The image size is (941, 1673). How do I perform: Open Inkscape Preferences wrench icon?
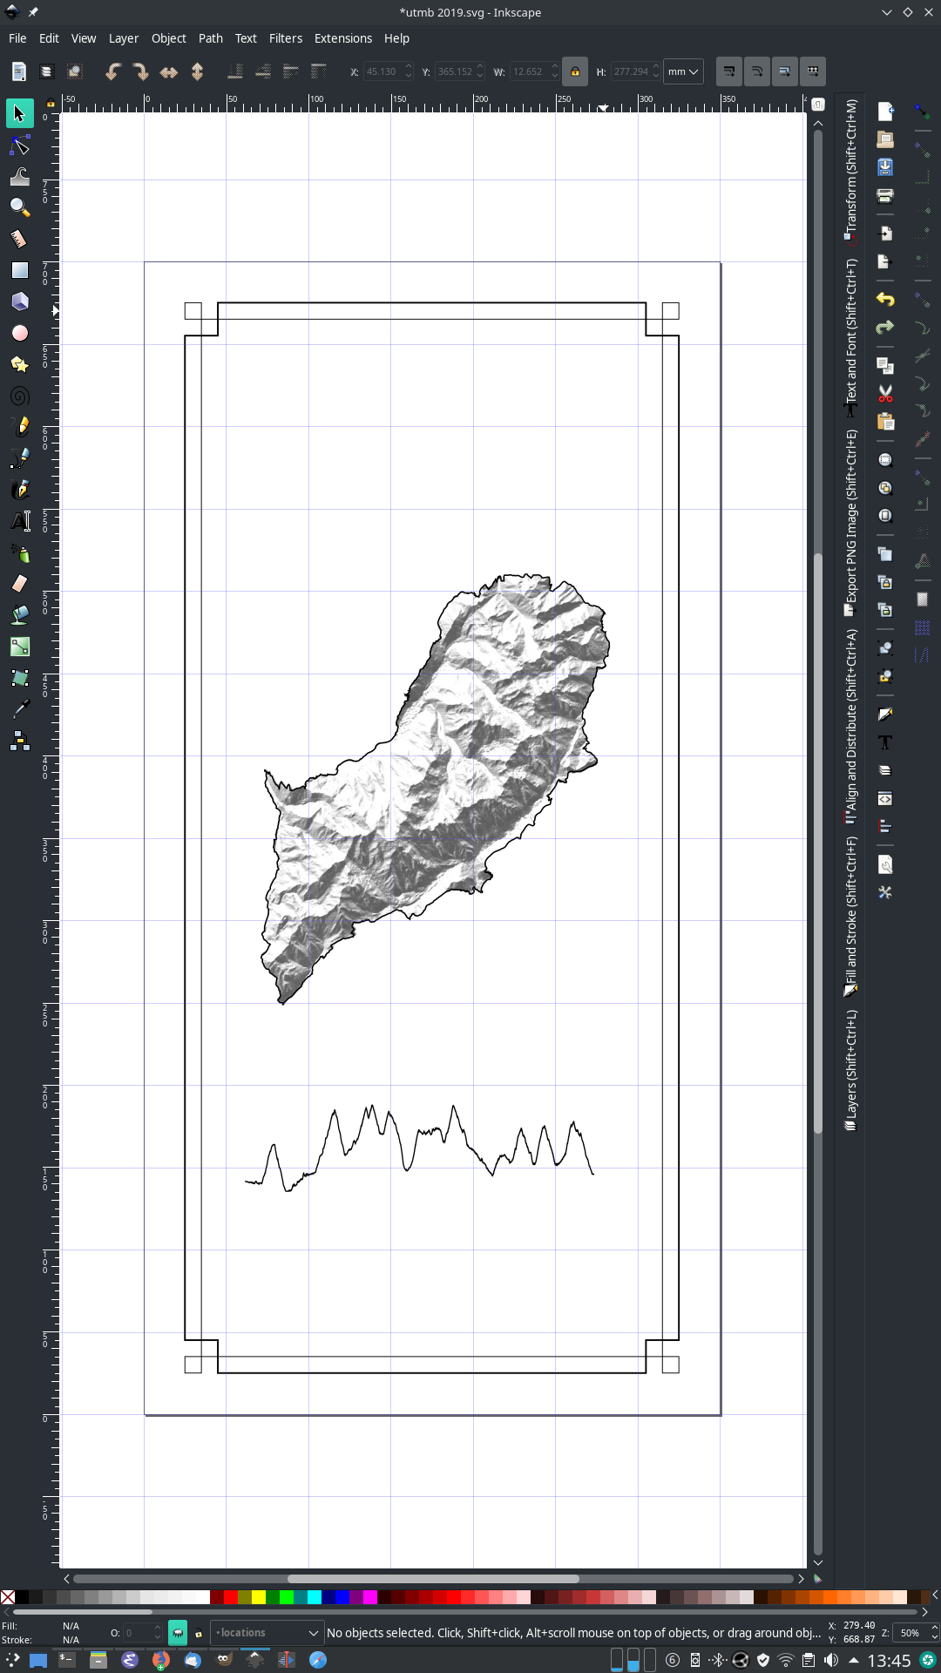point(885,892)
